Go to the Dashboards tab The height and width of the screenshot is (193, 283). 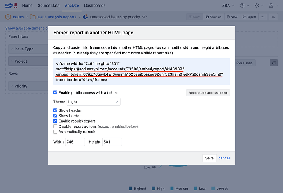click(x=95, y=6)
